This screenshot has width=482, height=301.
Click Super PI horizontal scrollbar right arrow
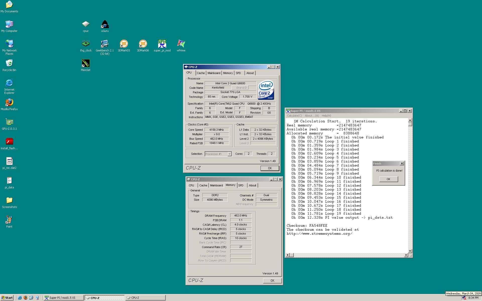[406, 255]
